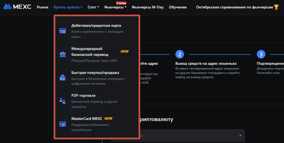Click the MasterCard MEXC card icon
This screenshot has height=143, width=284.
(63, 124)
